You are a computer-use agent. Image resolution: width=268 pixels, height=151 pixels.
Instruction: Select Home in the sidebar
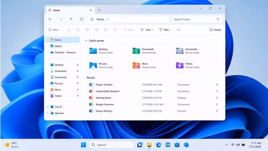pyautogui.click(x=63, y=40)
